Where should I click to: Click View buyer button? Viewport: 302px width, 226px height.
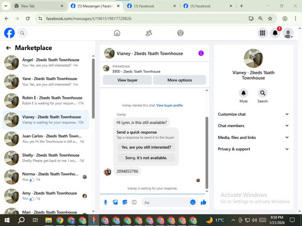[x=127, y=80]
